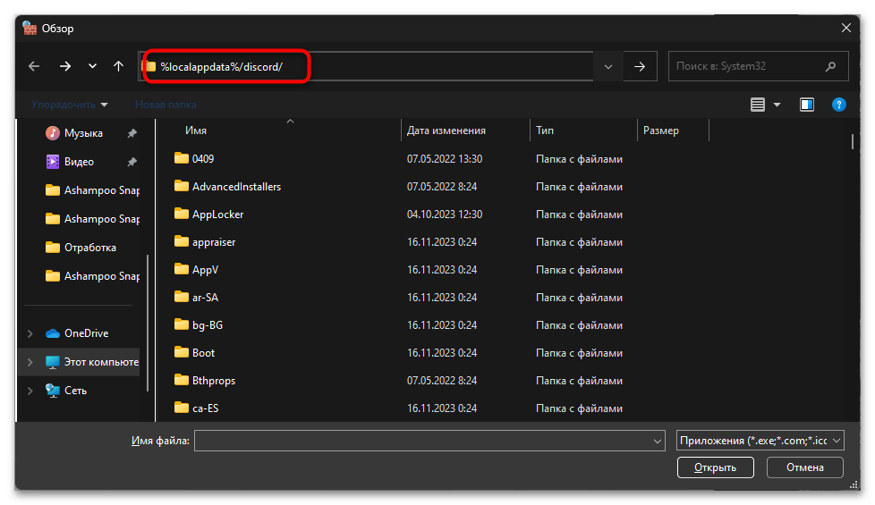Image resolution: width=875 pixels, height=505 pixels.
Task: Click the Отмена button
Action: [804, 467]
